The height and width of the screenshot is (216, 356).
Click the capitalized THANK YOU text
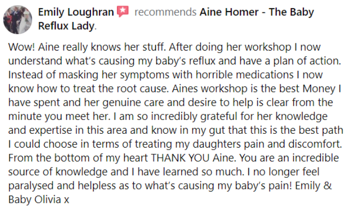pyautogui.click(x=180, y=158)
